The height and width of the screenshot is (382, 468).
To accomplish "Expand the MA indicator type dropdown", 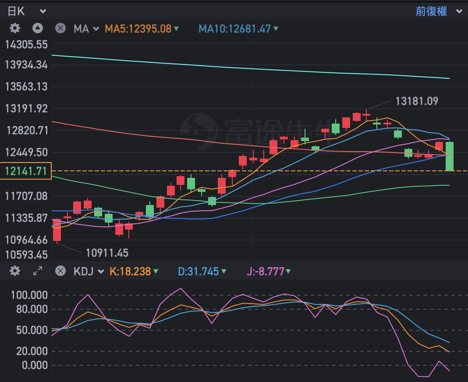I will click(86, 29).
